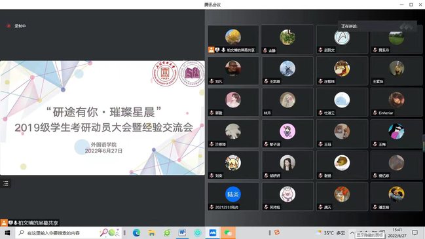Click the Sogou input method tray icon
This screenshot has height=239, width=425.
click(277, 232)
